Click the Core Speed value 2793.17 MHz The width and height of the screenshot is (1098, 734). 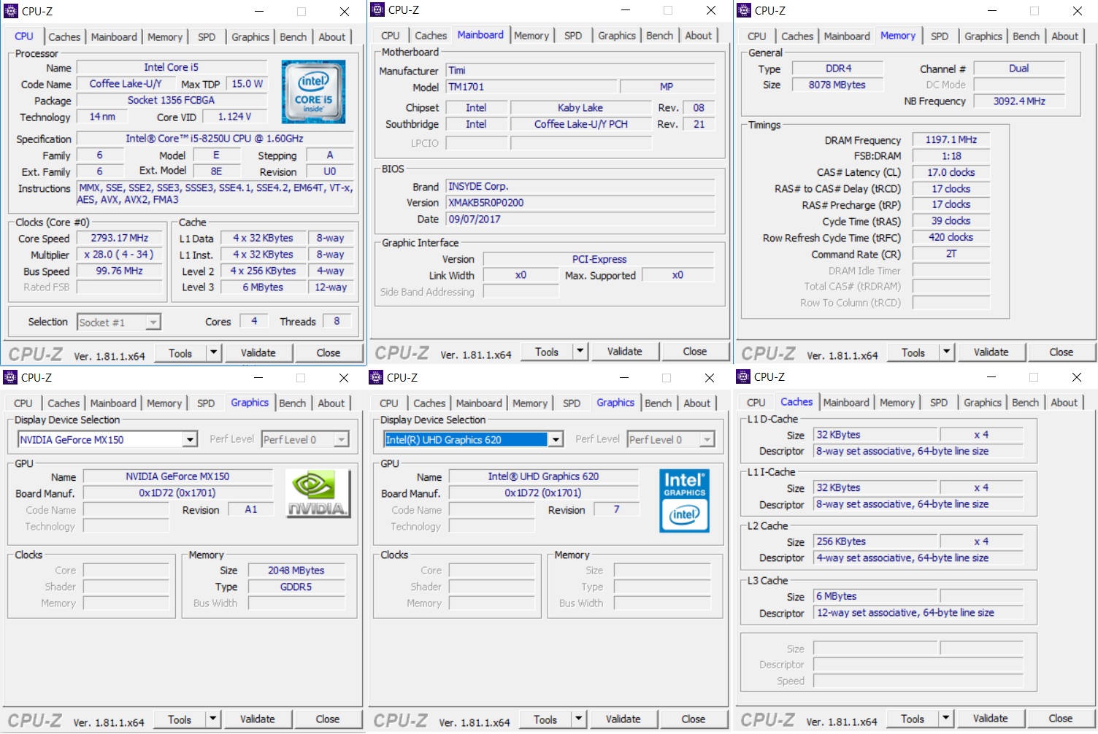pyautogui.click(x=120, y=239)
